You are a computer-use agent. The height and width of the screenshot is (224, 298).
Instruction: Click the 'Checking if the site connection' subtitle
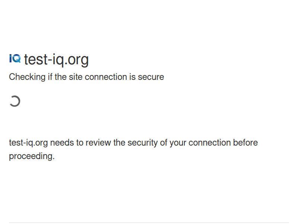point(86,77)
